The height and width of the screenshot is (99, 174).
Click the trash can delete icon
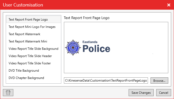8,92
